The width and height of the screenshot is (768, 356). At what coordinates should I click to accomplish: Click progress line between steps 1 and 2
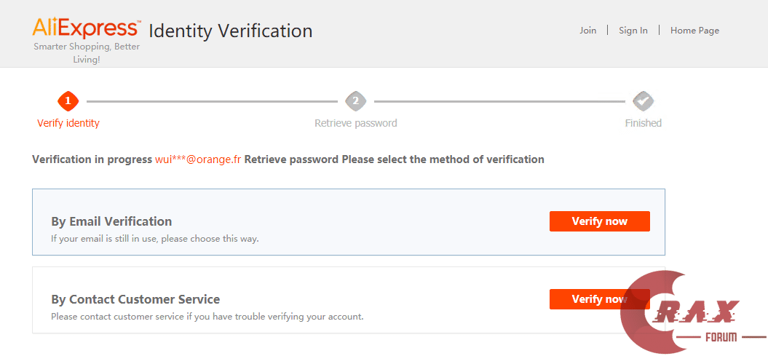(211, 101)
